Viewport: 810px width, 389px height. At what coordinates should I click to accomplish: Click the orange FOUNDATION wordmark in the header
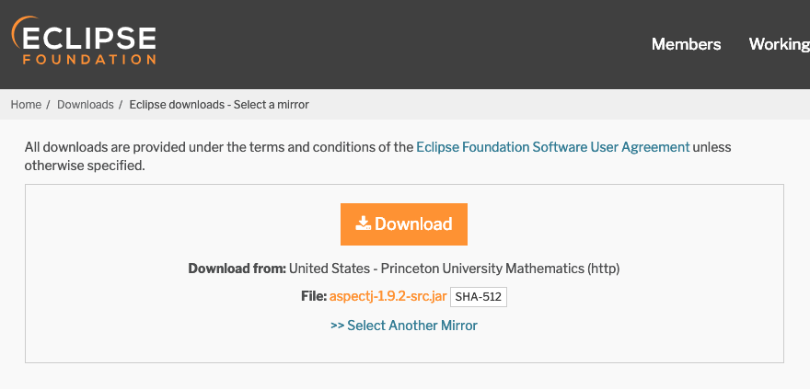pyautogui.click(x=89, y=60)
